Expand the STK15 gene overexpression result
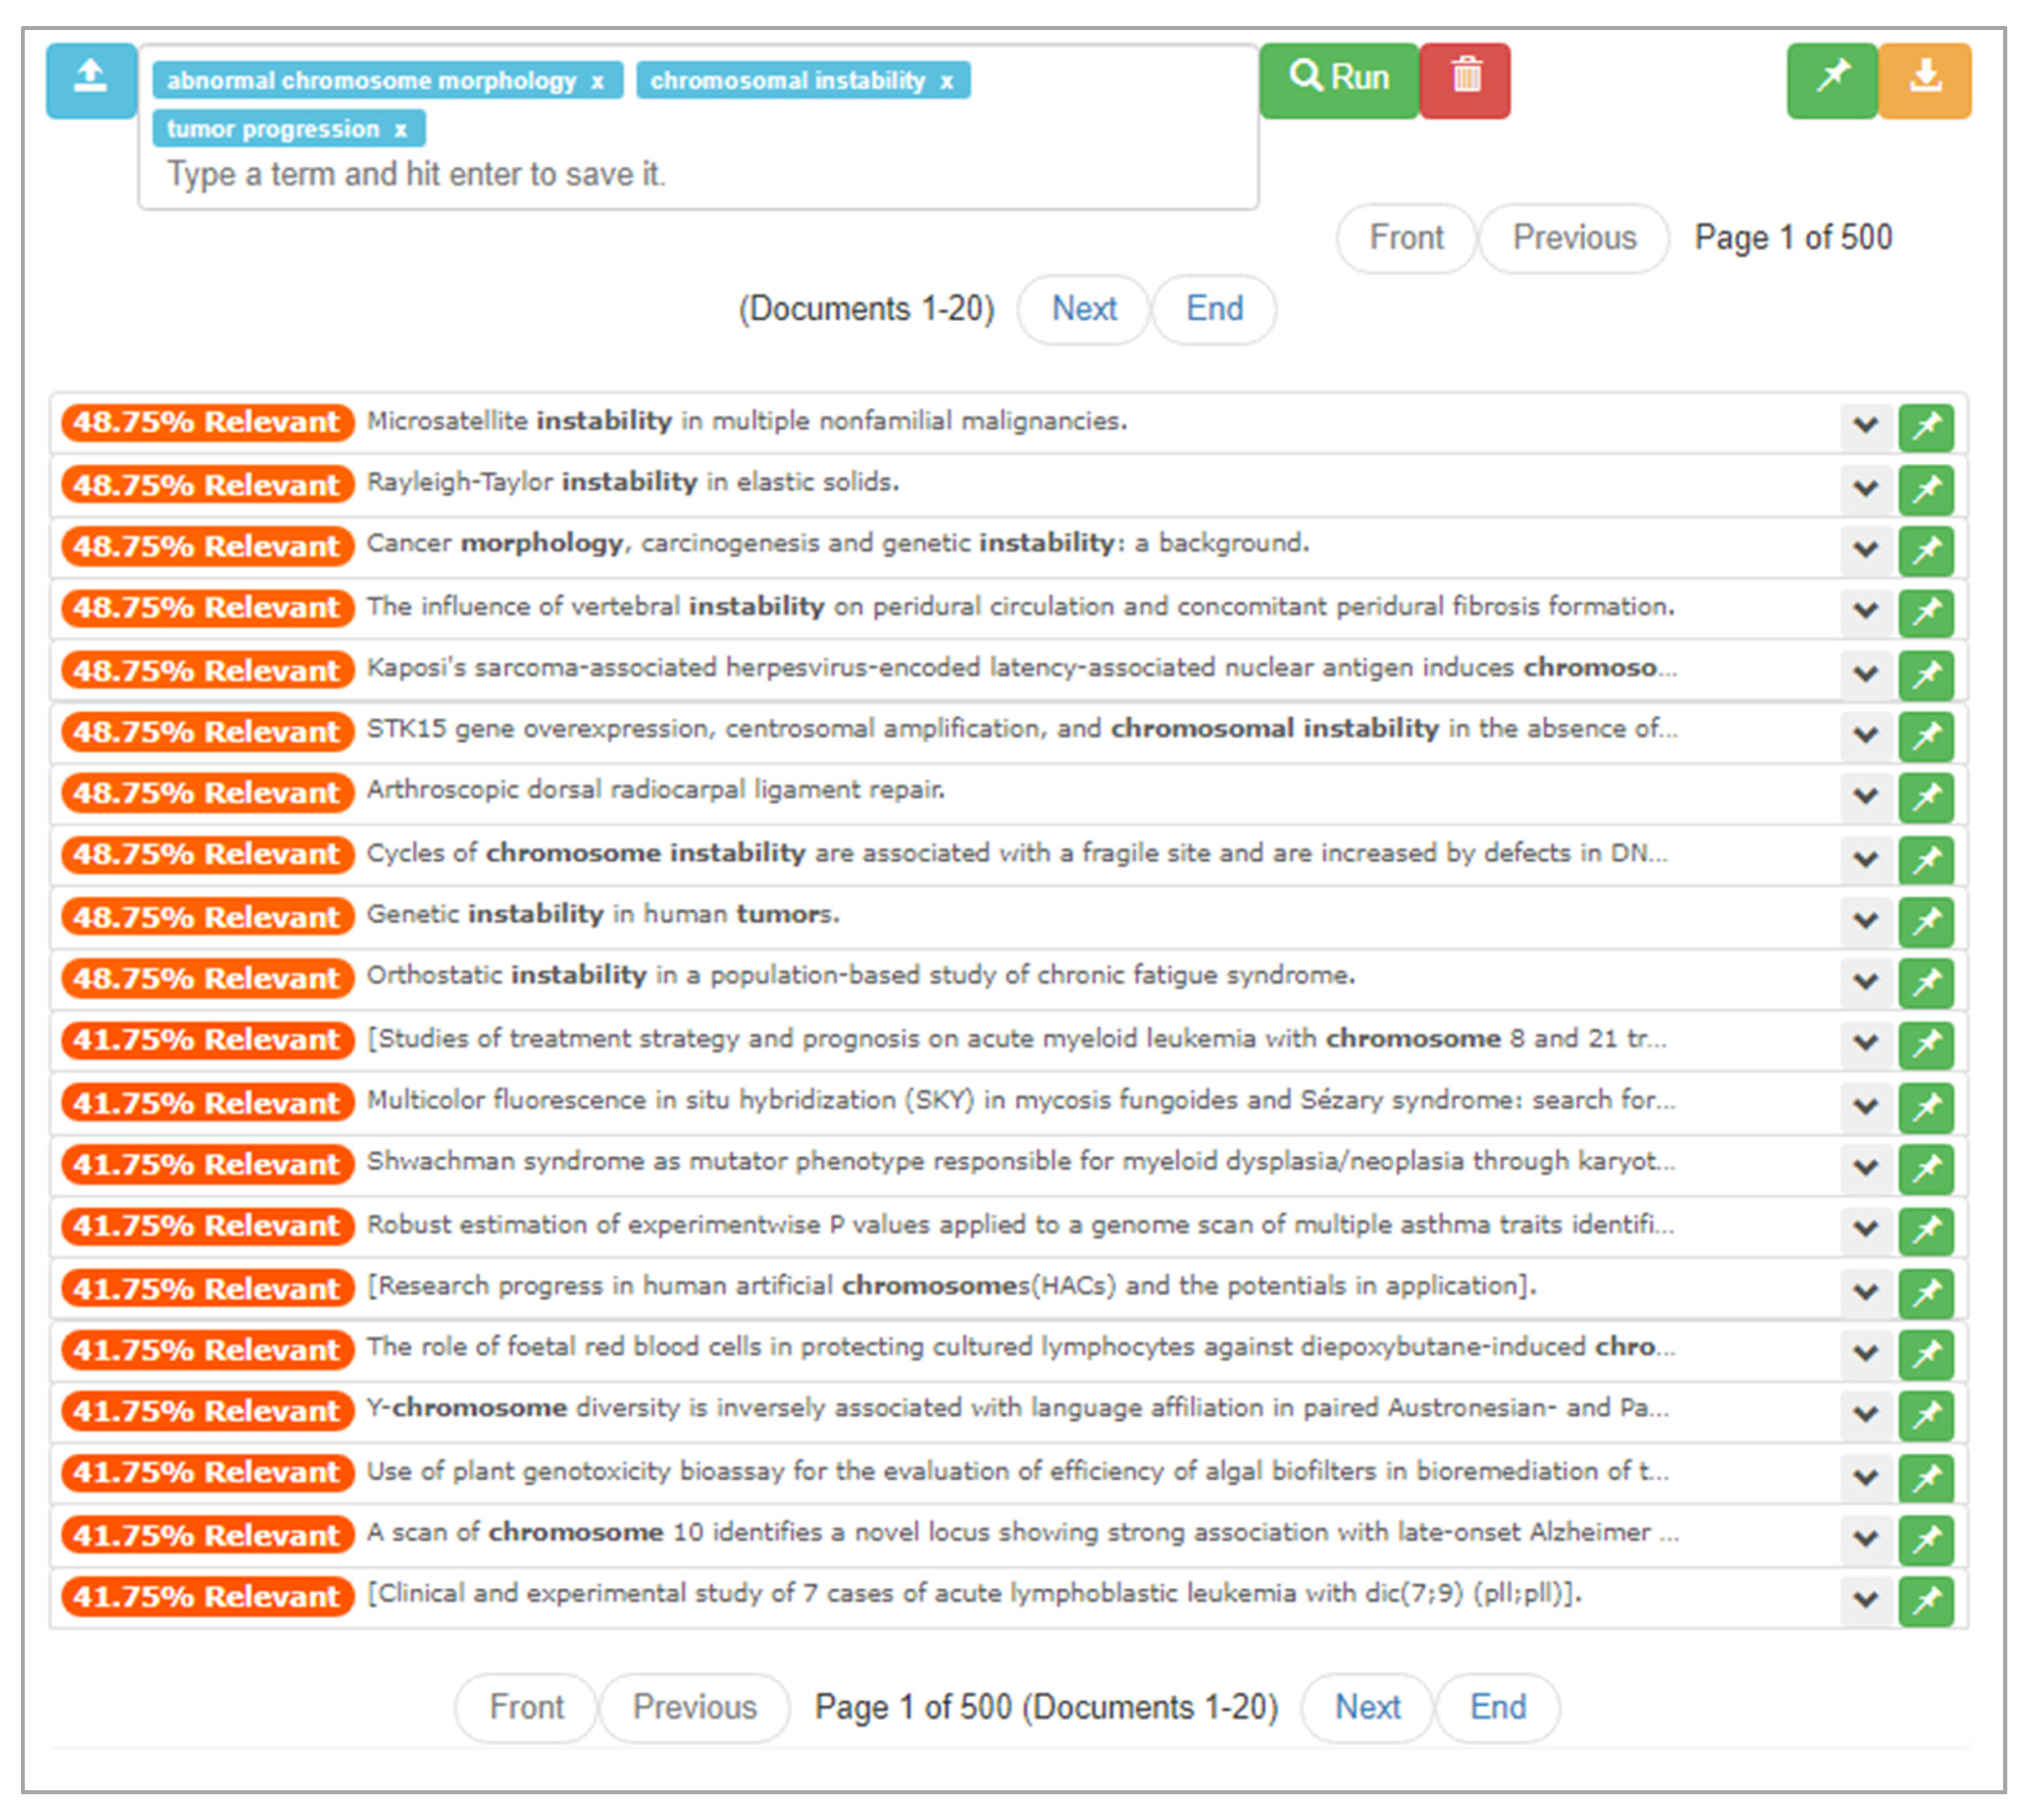 pyautogui.click(x=1865, y=735)
